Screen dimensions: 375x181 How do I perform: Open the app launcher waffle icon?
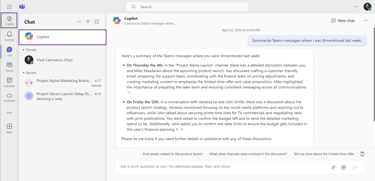point(9,7)
